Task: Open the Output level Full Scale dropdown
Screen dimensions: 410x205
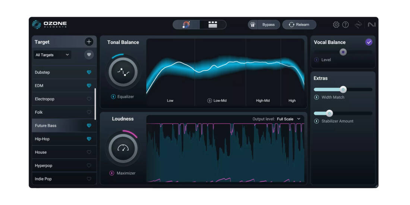Action: (x=289, y=119)
